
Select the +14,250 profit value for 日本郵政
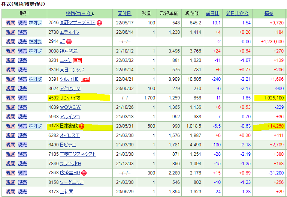[x=275, y=126]
